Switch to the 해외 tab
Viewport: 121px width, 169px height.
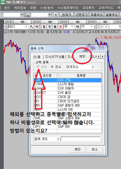(82, 56)
